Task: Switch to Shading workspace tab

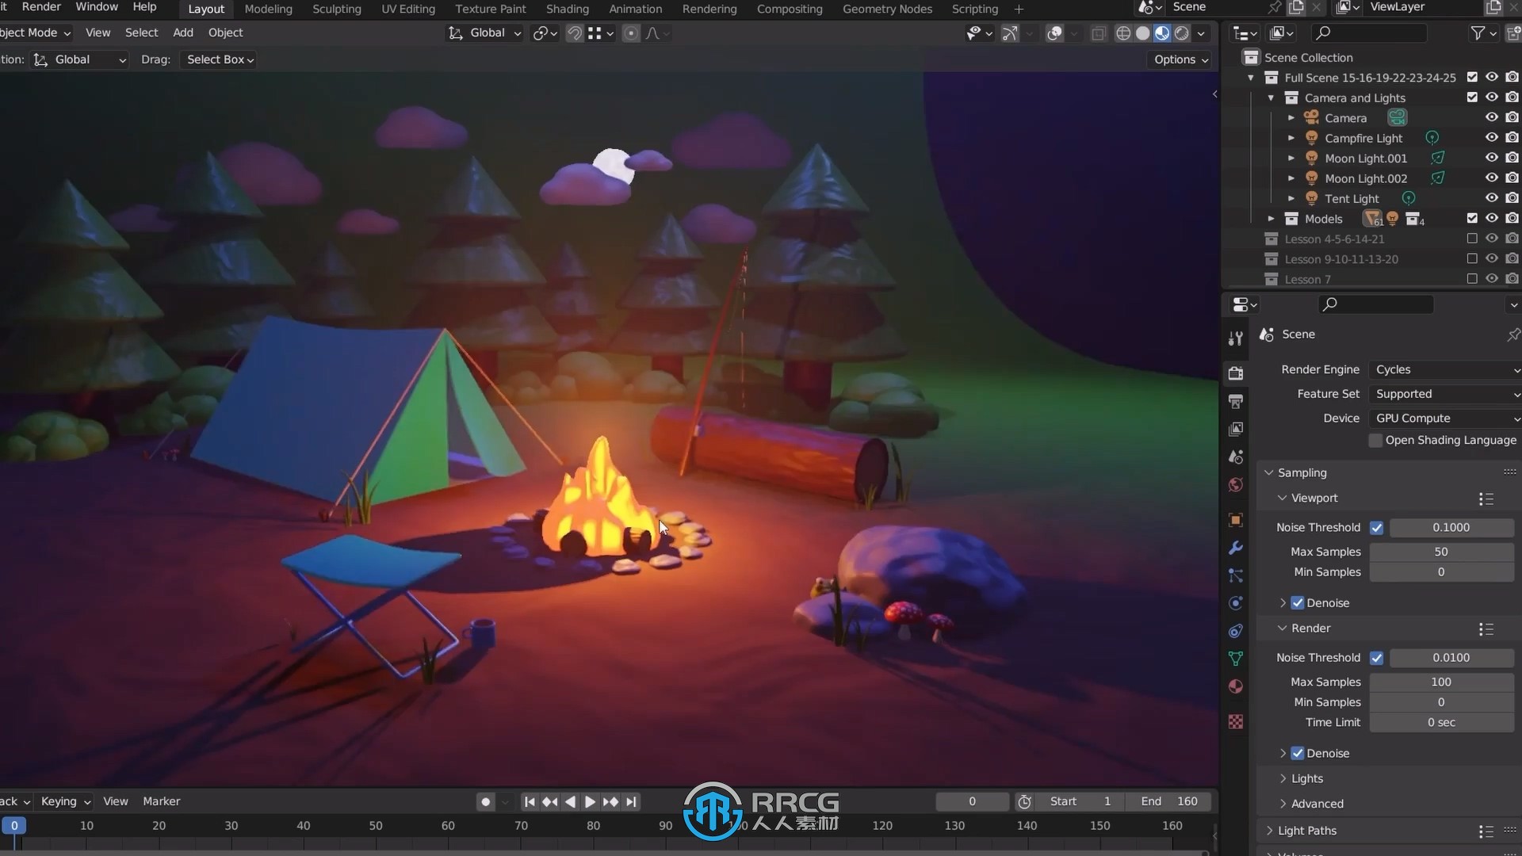Action: click(567, 9)
